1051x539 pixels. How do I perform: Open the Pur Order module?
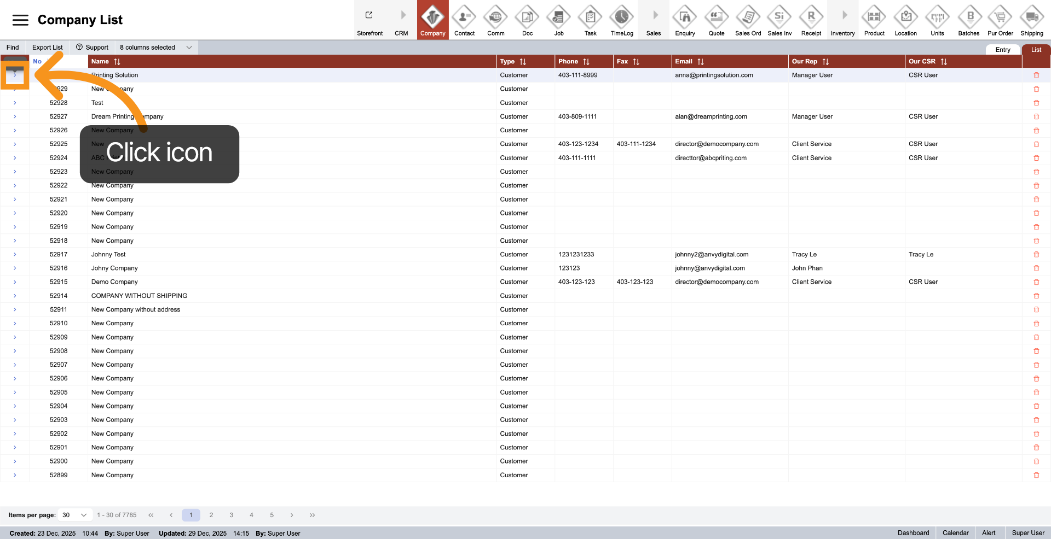pos(1000,20)
